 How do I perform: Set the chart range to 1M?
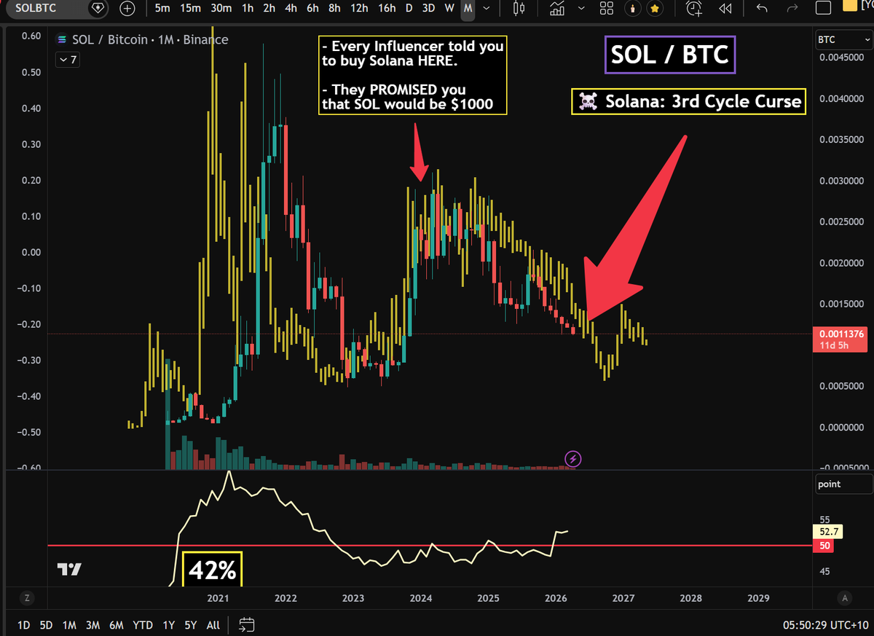[x=69, y=624]
